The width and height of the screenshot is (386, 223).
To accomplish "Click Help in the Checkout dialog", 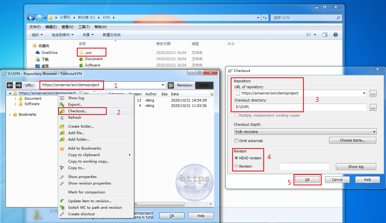I will 367,180.
